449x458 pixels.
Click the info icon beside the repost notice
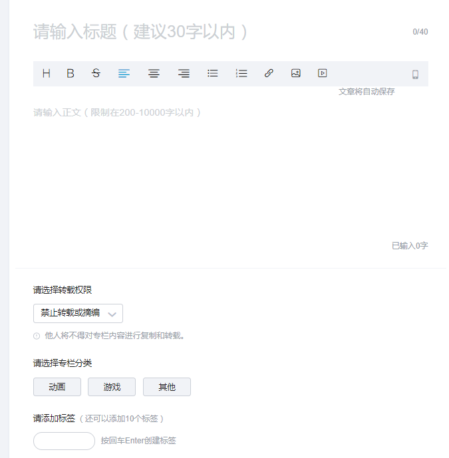point(37,336)
